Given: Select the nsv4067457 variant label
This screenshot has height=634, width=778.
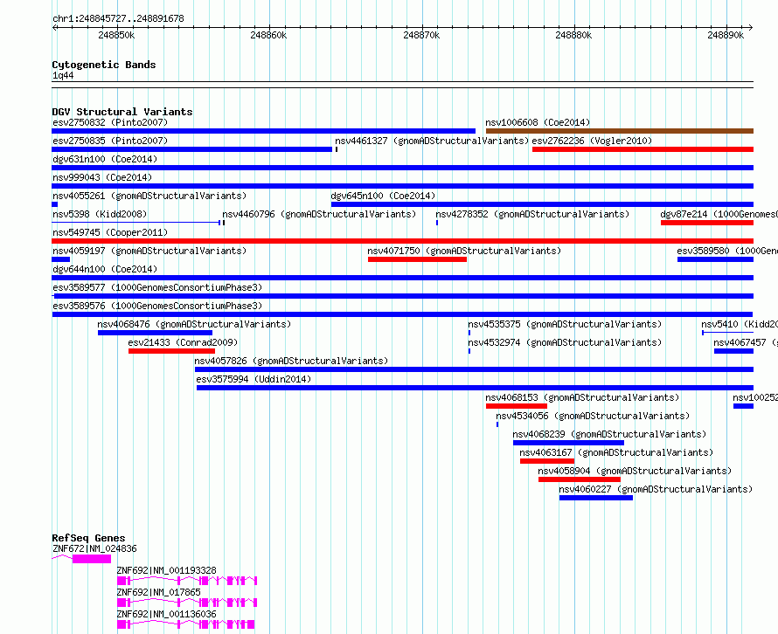Looking at the screenshot, I should point(746,342).
